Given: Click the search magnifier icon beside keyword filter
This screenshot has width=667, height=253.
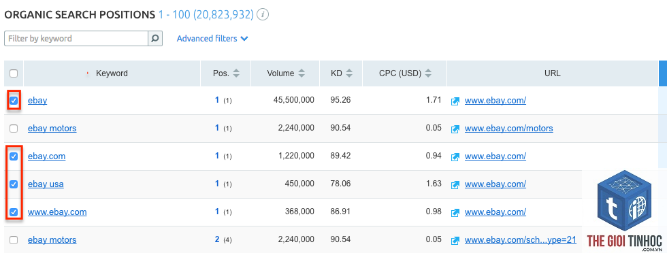Looking at the screenshot, I should (155, 38).
